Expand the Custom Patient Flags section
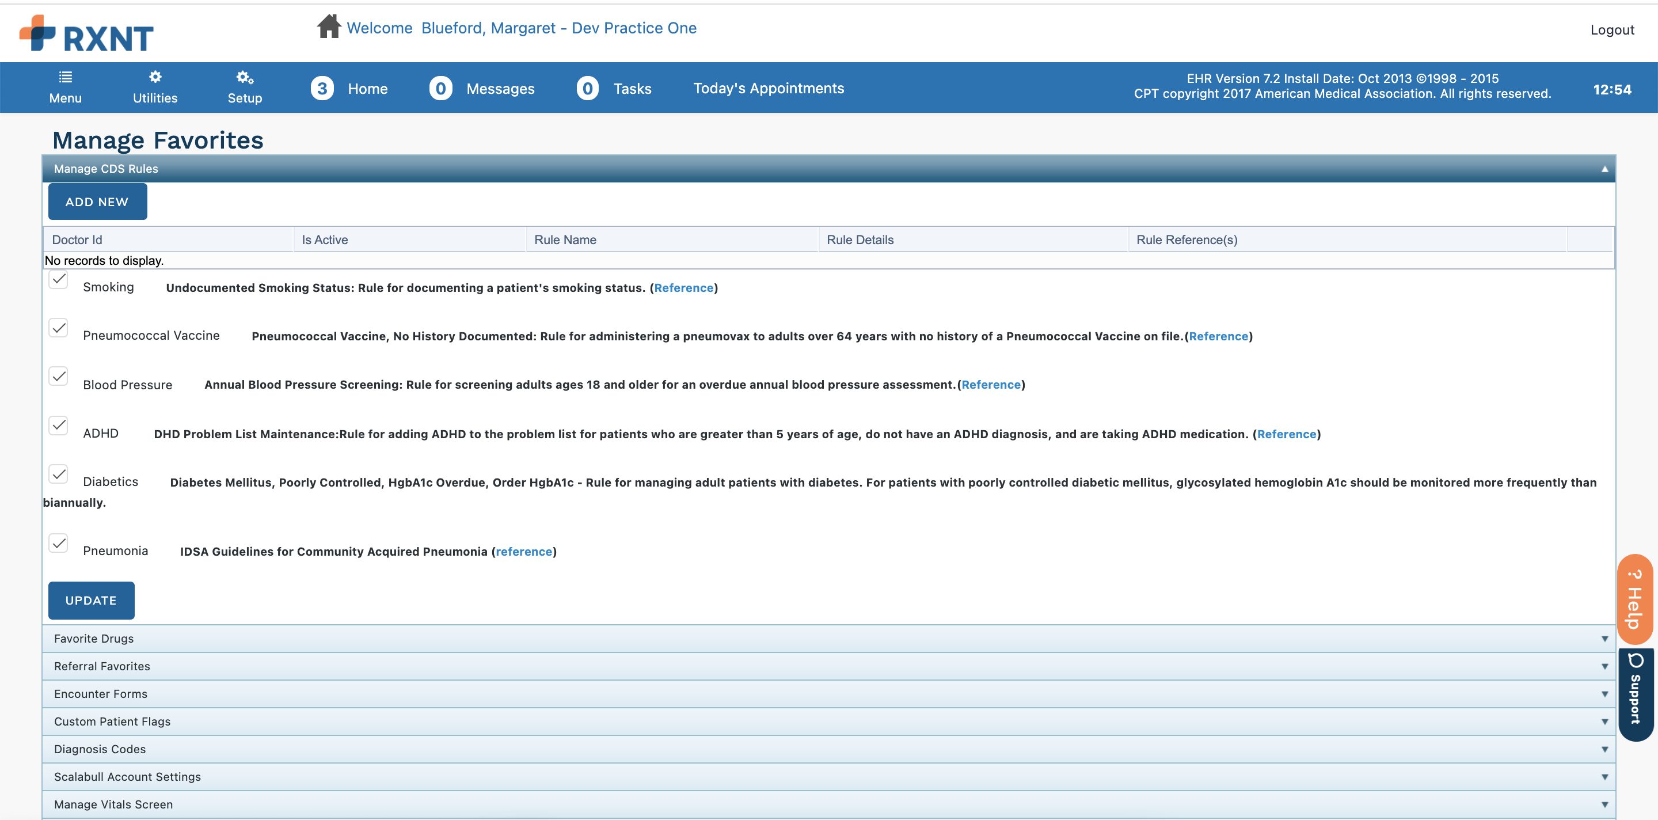Image resolution: width=1658 pixels, height=820 pixels. tap(829, 722)
